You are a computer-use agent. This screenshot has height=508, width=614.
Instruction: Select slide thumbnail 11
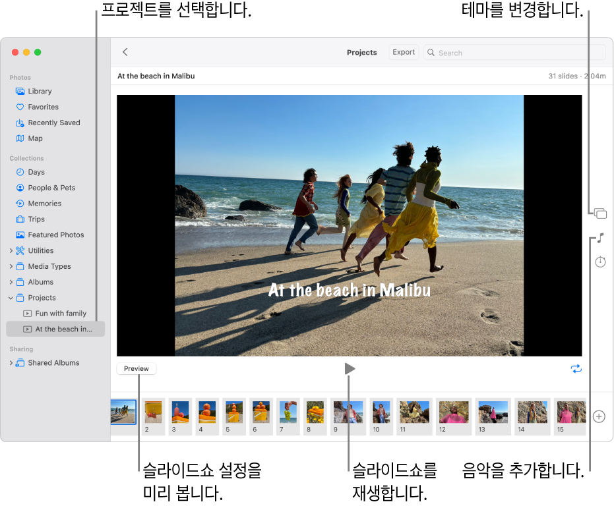414,416
